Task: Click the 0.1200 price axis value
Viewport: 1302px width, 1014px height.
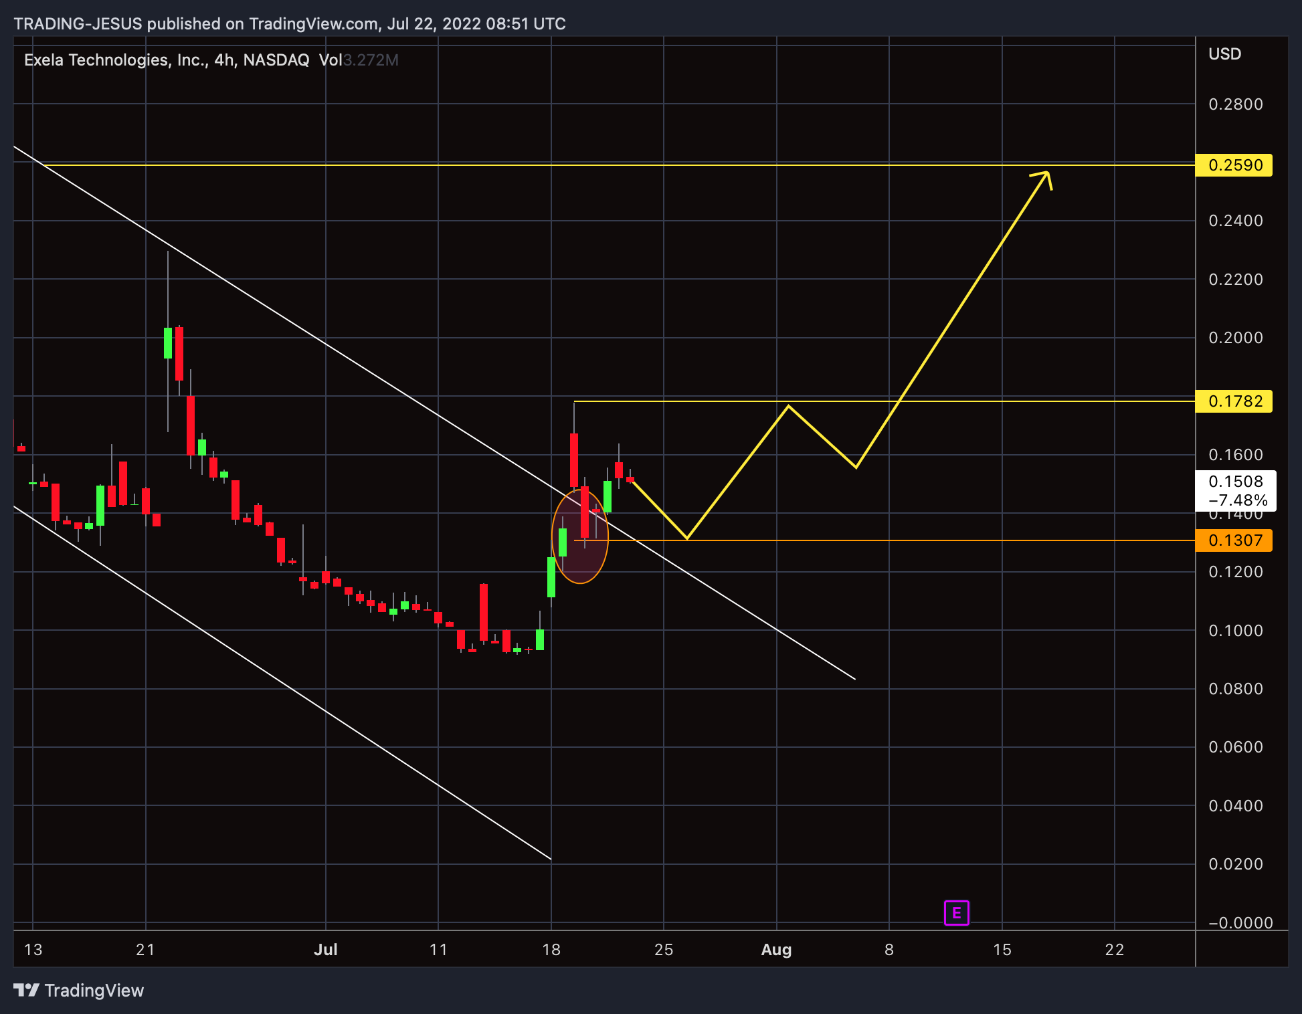Action: 1236,572
